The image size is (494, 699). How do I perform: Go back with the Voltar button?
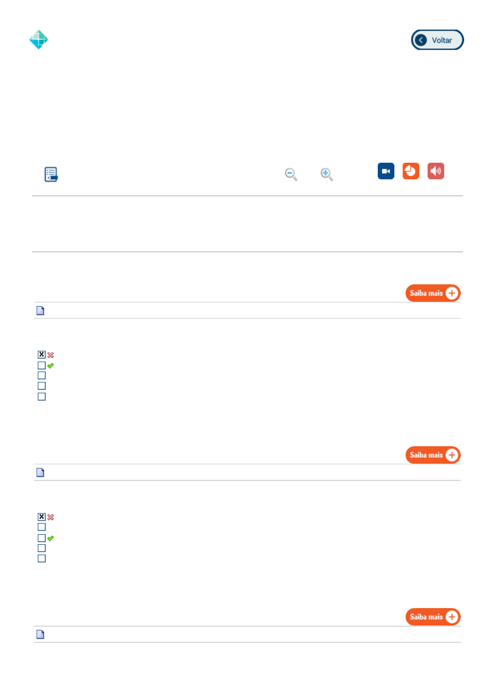(437, 40)
